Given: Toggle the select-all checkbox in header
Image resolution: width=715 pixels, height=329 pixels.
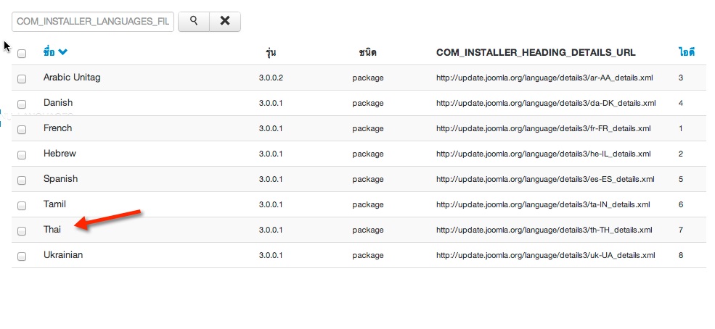Looking at the screenshot, I should [22, 54].
